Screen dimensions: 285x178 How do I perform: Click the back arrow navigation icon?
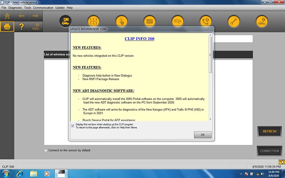point(21,16)
